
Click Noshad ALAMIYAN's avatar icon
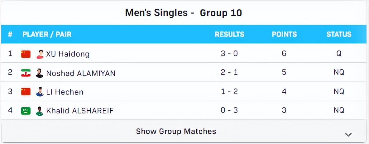40,73
